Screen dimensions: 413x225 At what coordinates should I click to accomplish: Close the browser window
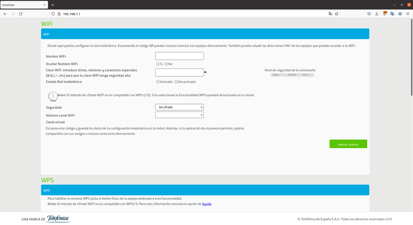(x=409, y=5)
